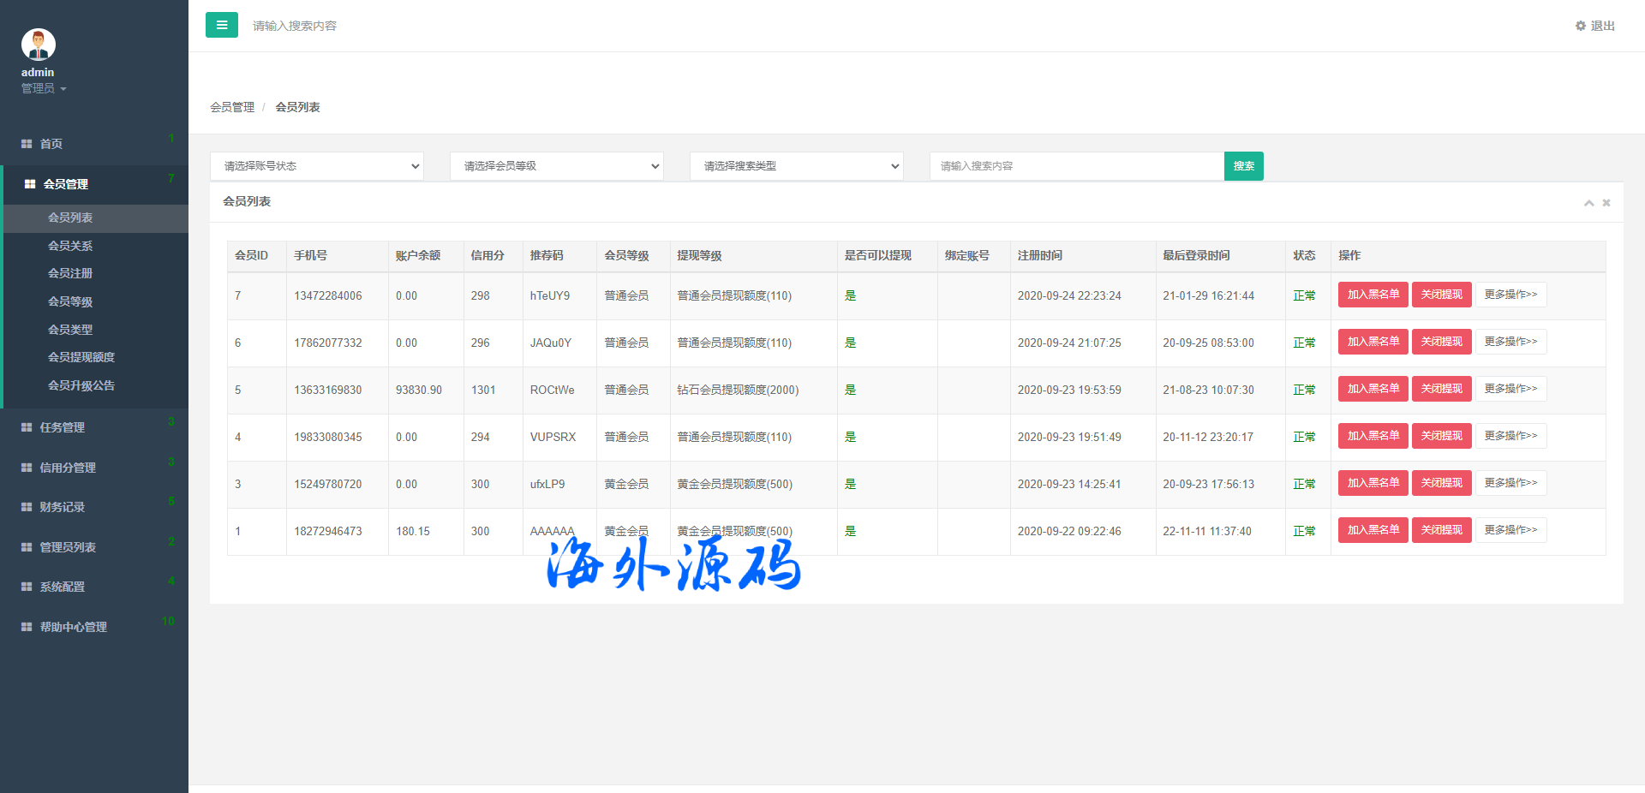Collapse the 会员列表 panel with chevron icon
The height and width of the screenshot is (793, 1645).
click(1588, 203)
